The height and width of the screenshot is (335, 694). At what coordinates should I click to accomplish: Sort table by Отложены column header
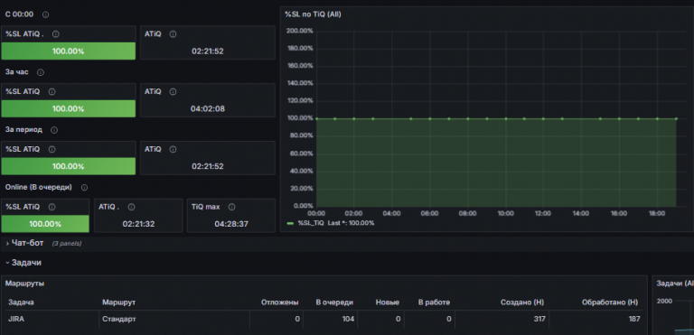click(x=280, y=302)
